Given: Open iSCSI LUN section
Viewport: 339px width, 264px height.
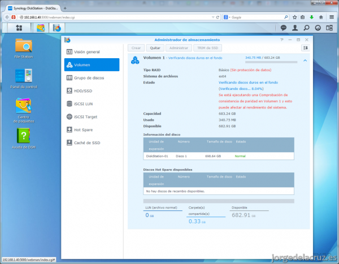Looking at the screenshot, I should tap(92, 103).
